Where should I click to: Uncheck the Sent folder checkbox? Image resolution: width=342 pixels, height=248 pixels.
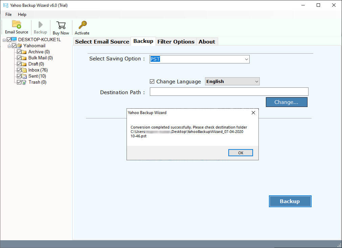[19, 76]
